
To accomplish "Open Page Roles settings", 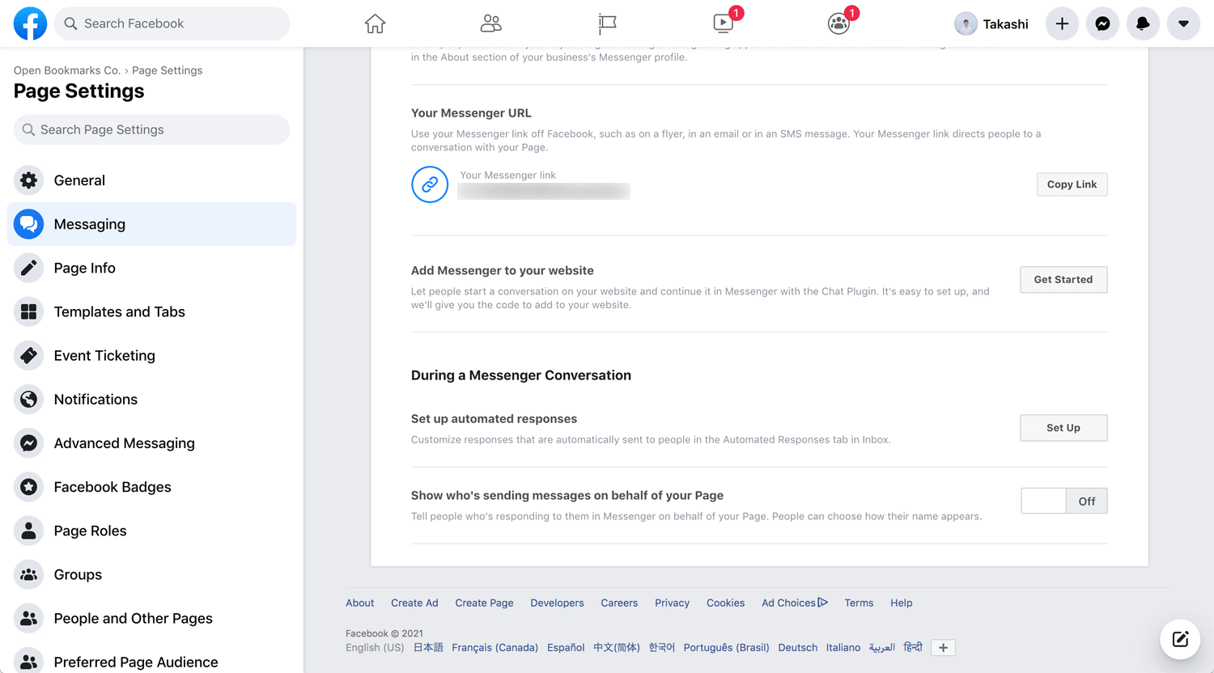I will (x=151, y=530).
